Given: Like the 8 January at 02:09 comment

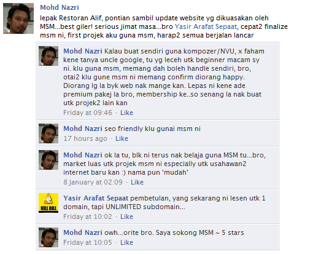Looking at the screenshot, I should tap(137, 182).
